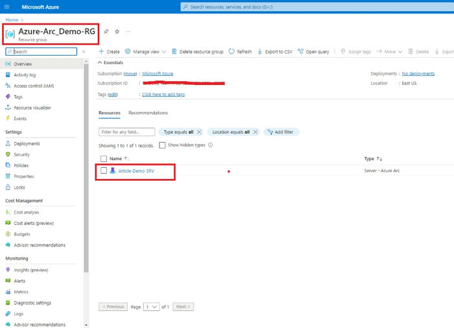Tick the Article-Demo-SRV row checkbox
This screenshot has width=454, height=328.
pyautogui.click(x=104, y=170)
